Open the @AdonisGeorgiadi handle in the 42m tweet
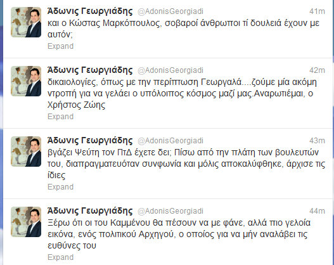Image resolution: width=334 pixels, height=265 pixels. pyautogui.click(x=170, y=70)
